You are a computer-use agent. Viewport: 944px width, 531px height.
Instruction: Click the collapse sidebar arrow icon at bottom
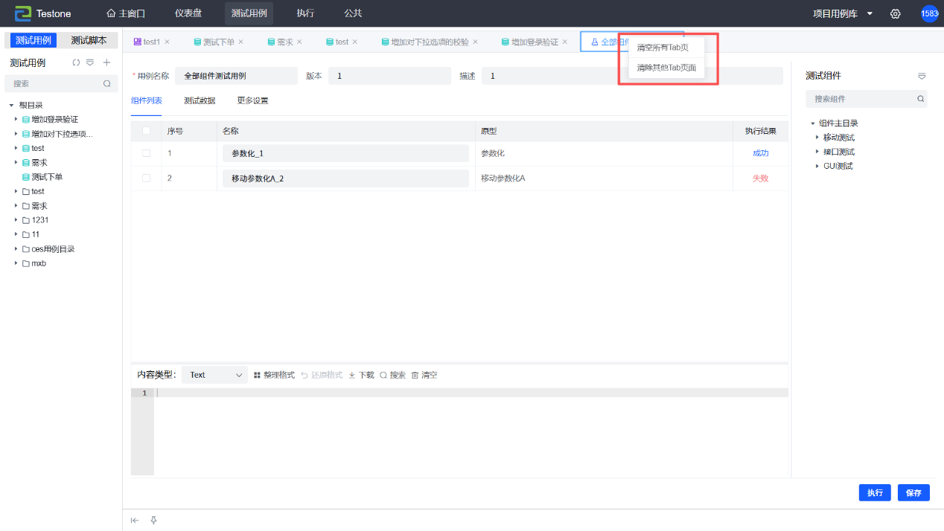[135, 521]
